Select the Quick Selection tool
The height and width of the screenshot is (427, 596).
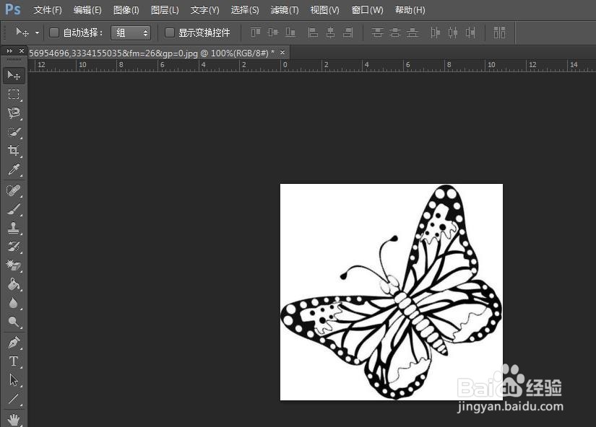(x=14, y=132)
